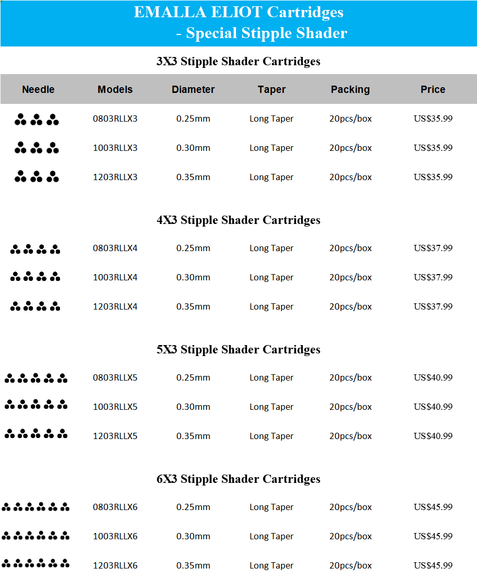Click the needle icon for 0803RLLX3

point(37,120)
